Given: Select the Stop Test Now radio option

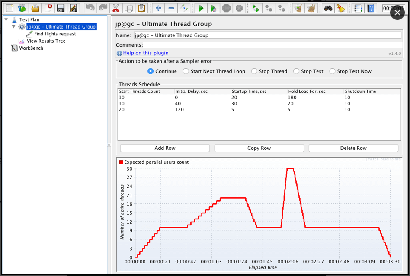Looking at the screenshot, I should click(x=332, y=71).
